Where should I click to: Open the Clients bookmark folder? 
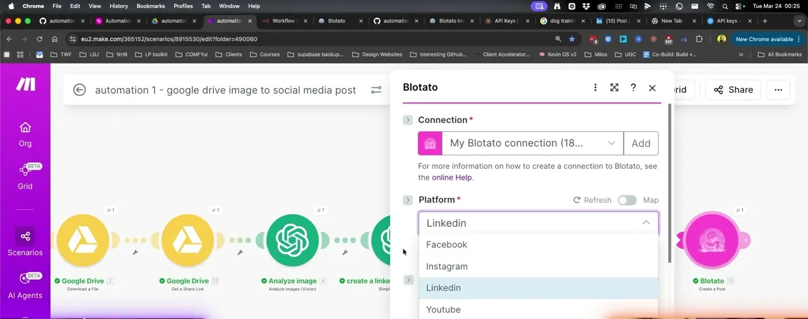tap(229, 54)
